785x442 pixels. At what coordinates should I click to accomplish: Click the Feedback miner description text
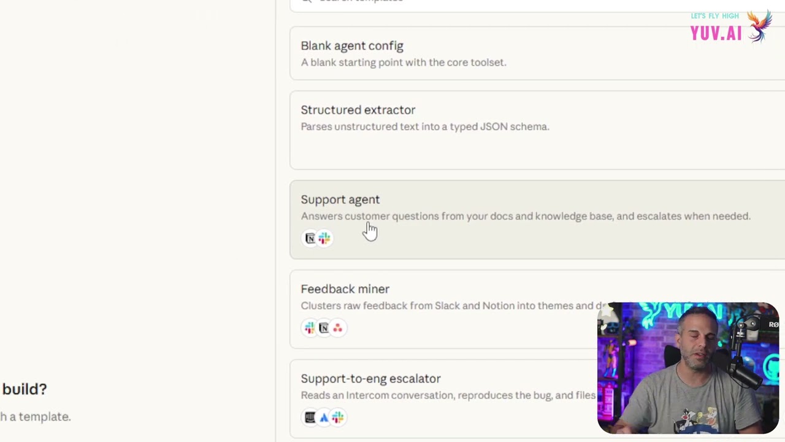448,306
